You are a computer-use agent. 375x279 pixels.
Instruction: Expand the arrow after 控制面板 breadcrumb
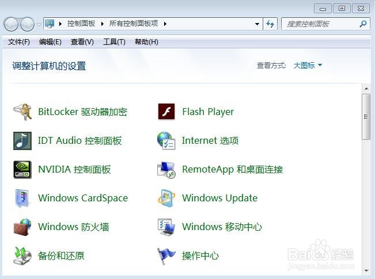coord(103,24)
